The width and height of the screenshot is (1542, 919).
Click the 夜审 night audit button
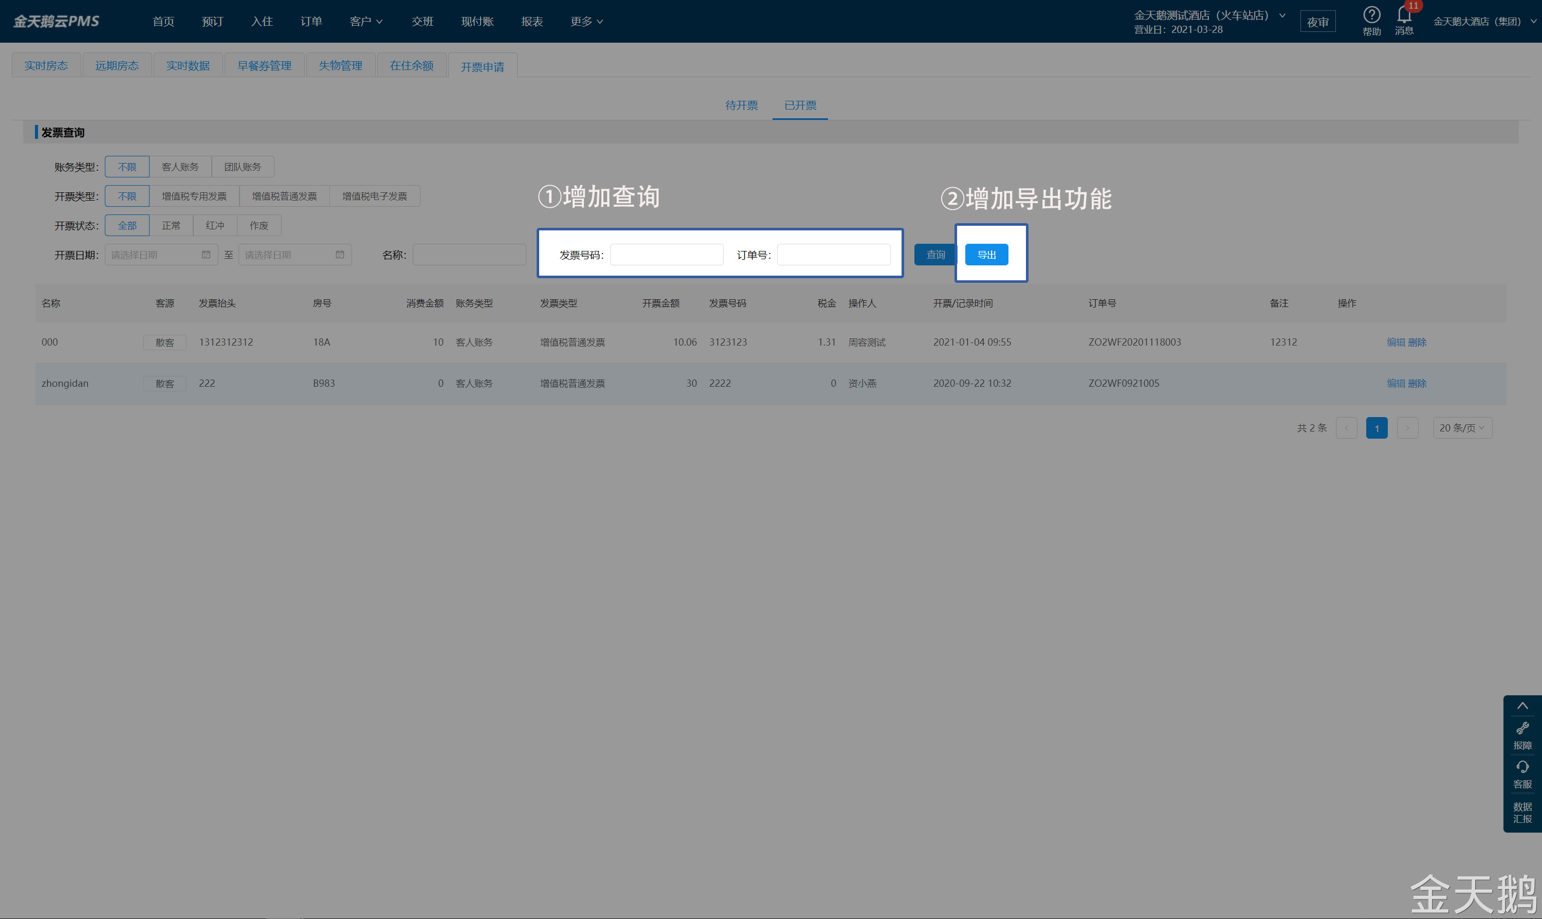(x=1318, y=22)
